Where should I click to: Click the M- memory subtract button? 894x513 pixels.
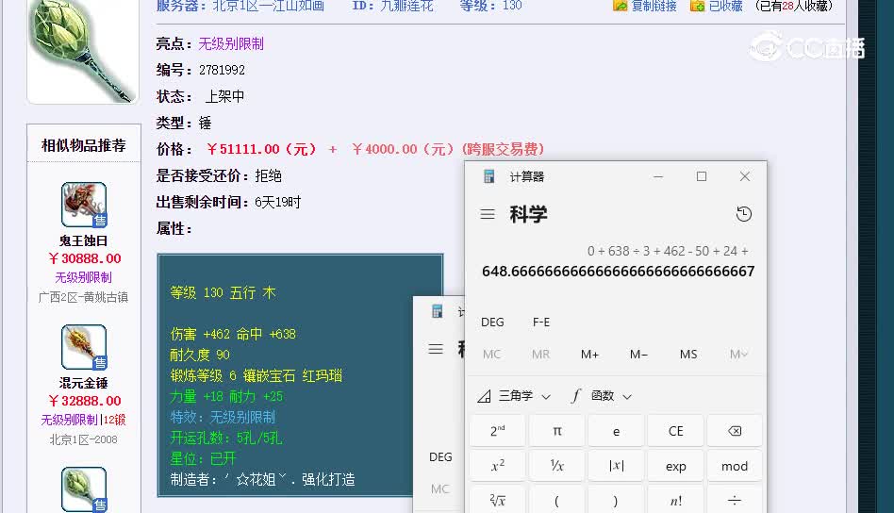point(638,354)
